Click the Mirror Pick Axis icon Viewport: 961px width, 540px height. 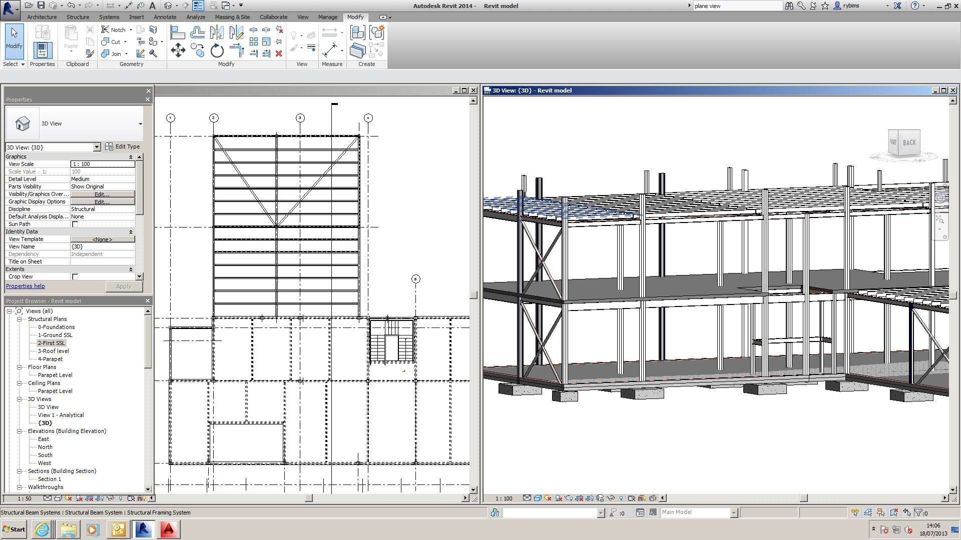pos(217,33)
